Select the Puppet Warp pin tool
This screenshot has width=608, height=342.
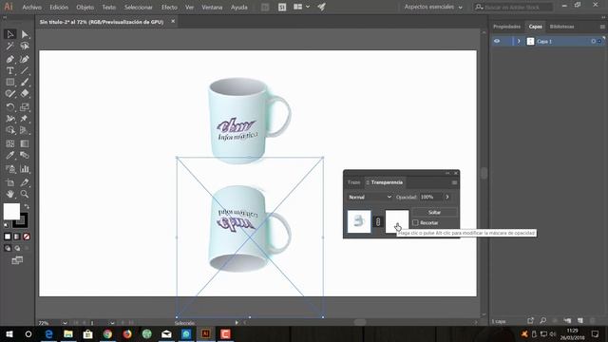click(25, 118)
